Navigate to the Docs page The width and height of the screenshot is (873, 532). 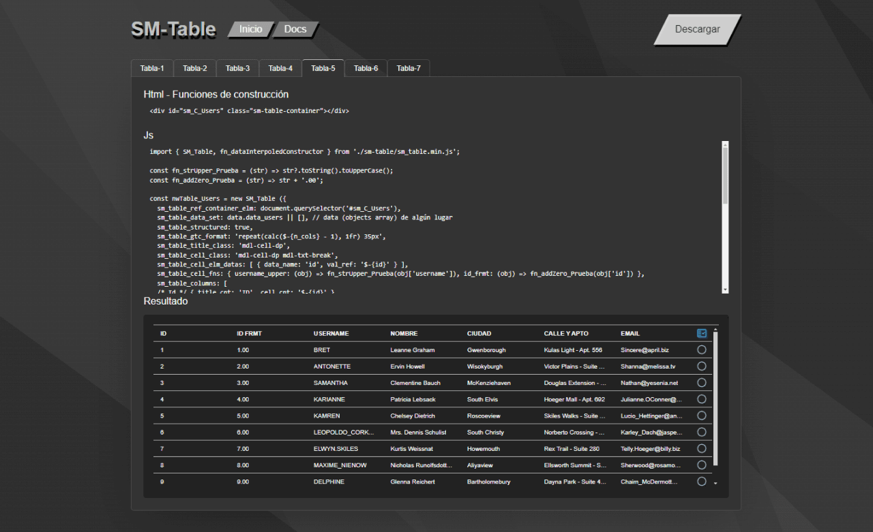coord(295,29)
